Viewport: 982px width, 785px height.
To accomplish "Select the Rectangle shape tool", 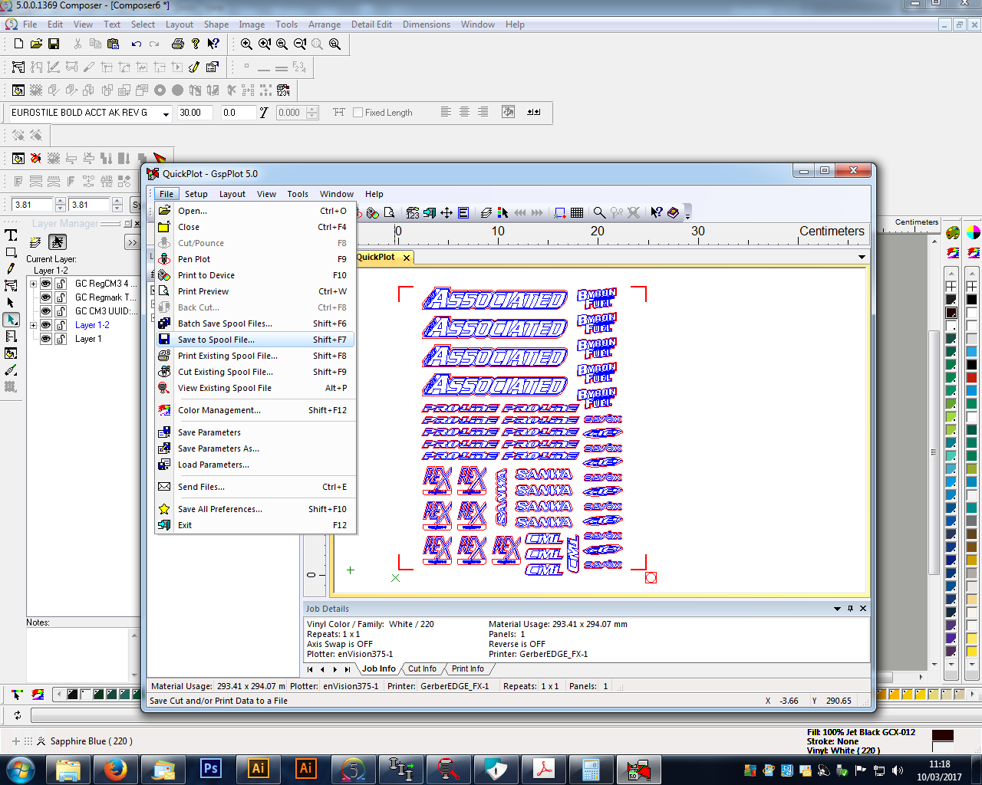I will (11, 252).
